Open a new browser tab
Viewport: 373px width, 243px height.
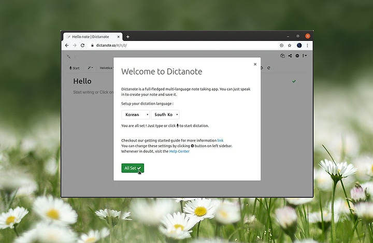(128, 37)
